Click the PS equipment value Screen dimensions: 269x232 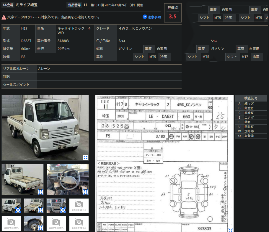[23, 57]
